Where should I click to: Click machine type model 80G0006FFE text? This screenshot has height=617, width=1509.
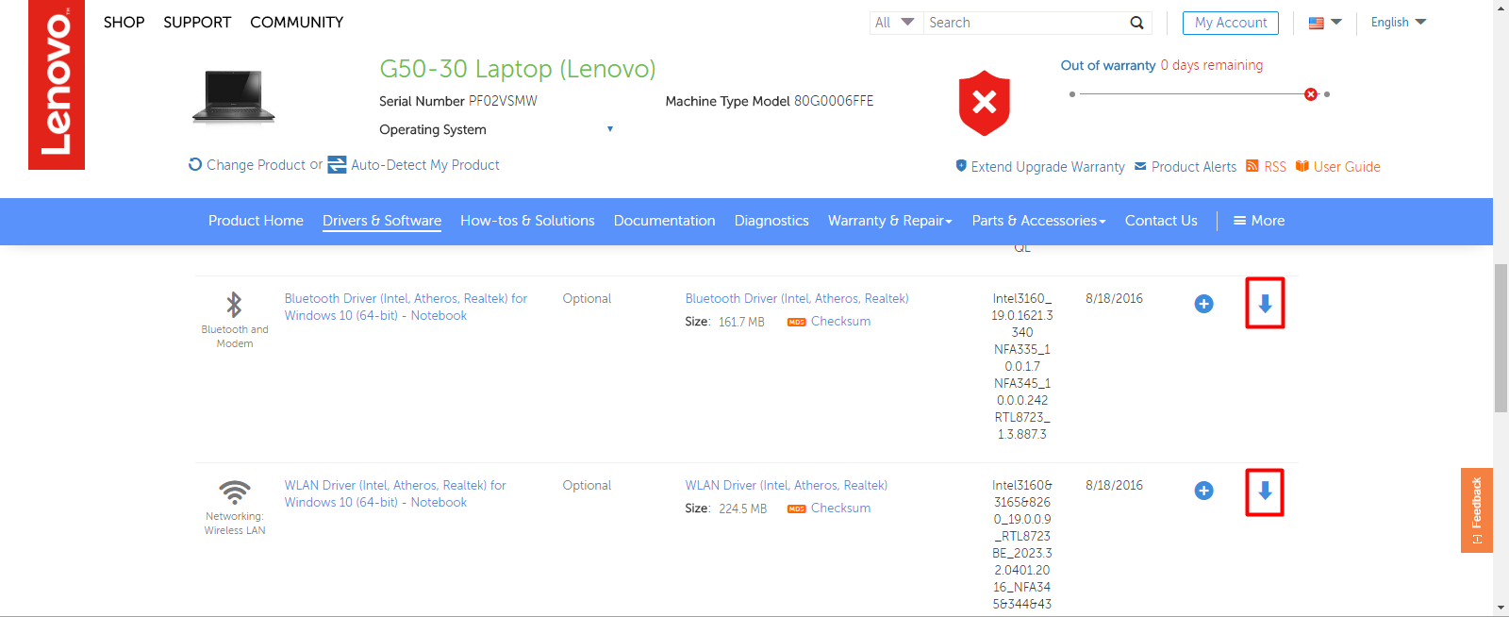[x=834, y=101]
